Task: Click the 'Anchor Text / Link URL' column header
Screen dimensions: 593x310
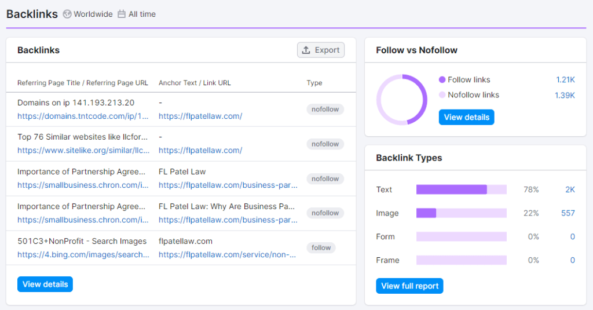Action: click(x=195, y=83)
